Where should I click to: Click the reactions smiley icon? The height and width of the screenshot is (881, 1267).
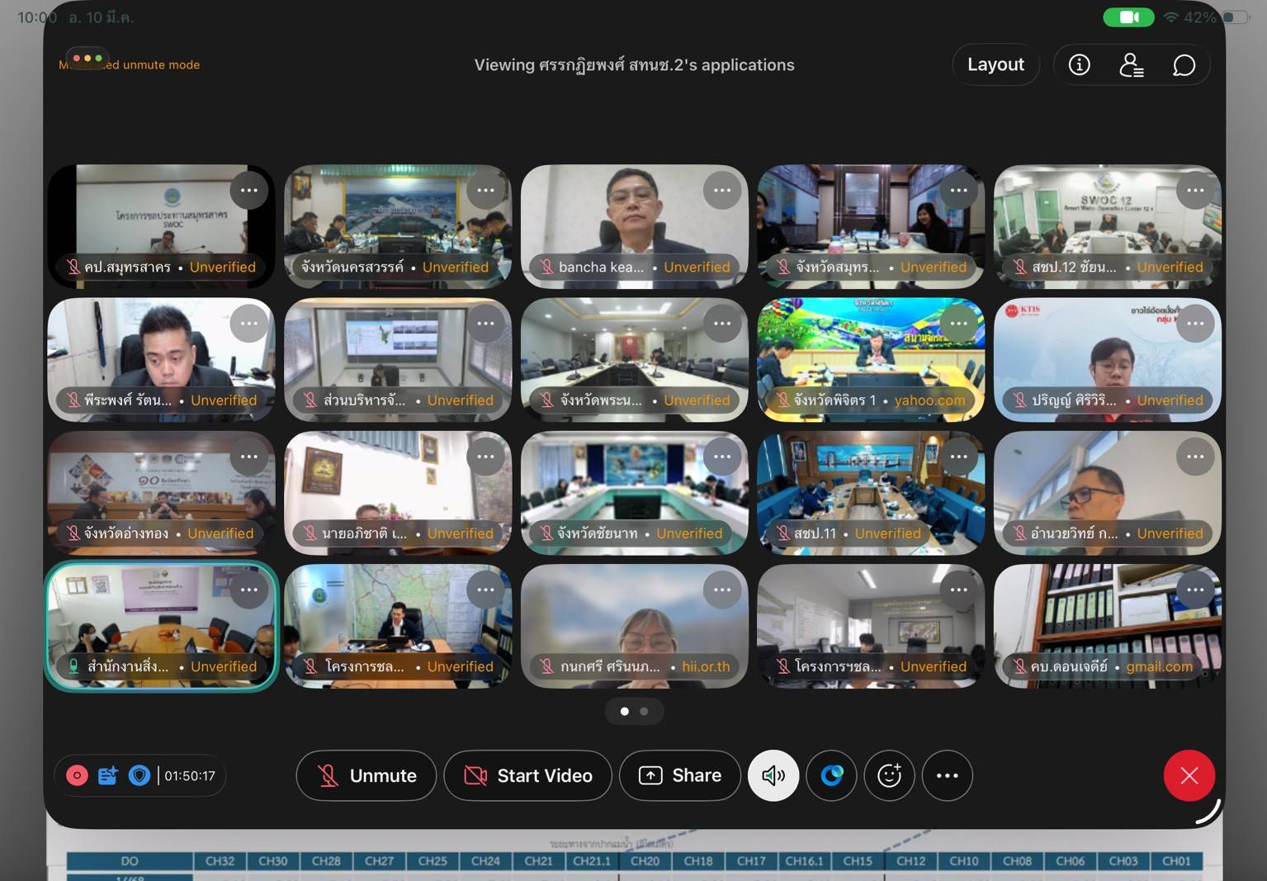pos(889,775)
